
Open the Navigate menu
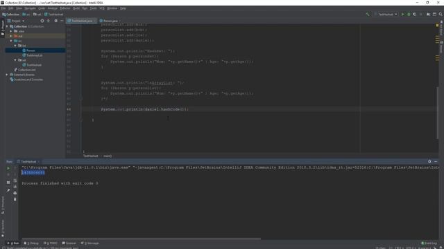coord(30,8)
